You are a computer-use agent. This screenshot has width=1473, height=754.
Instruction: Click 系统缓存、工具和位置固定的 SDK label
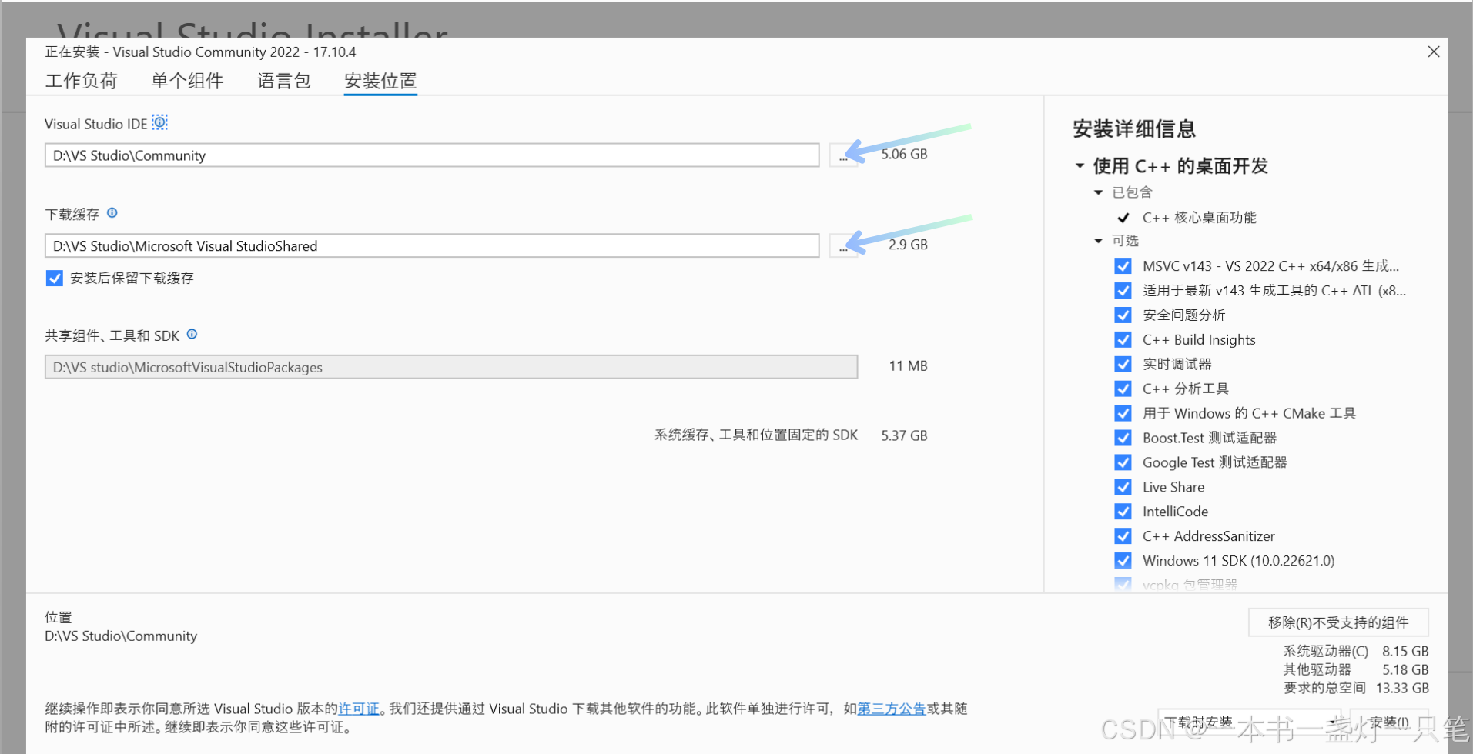coord(756,435)
